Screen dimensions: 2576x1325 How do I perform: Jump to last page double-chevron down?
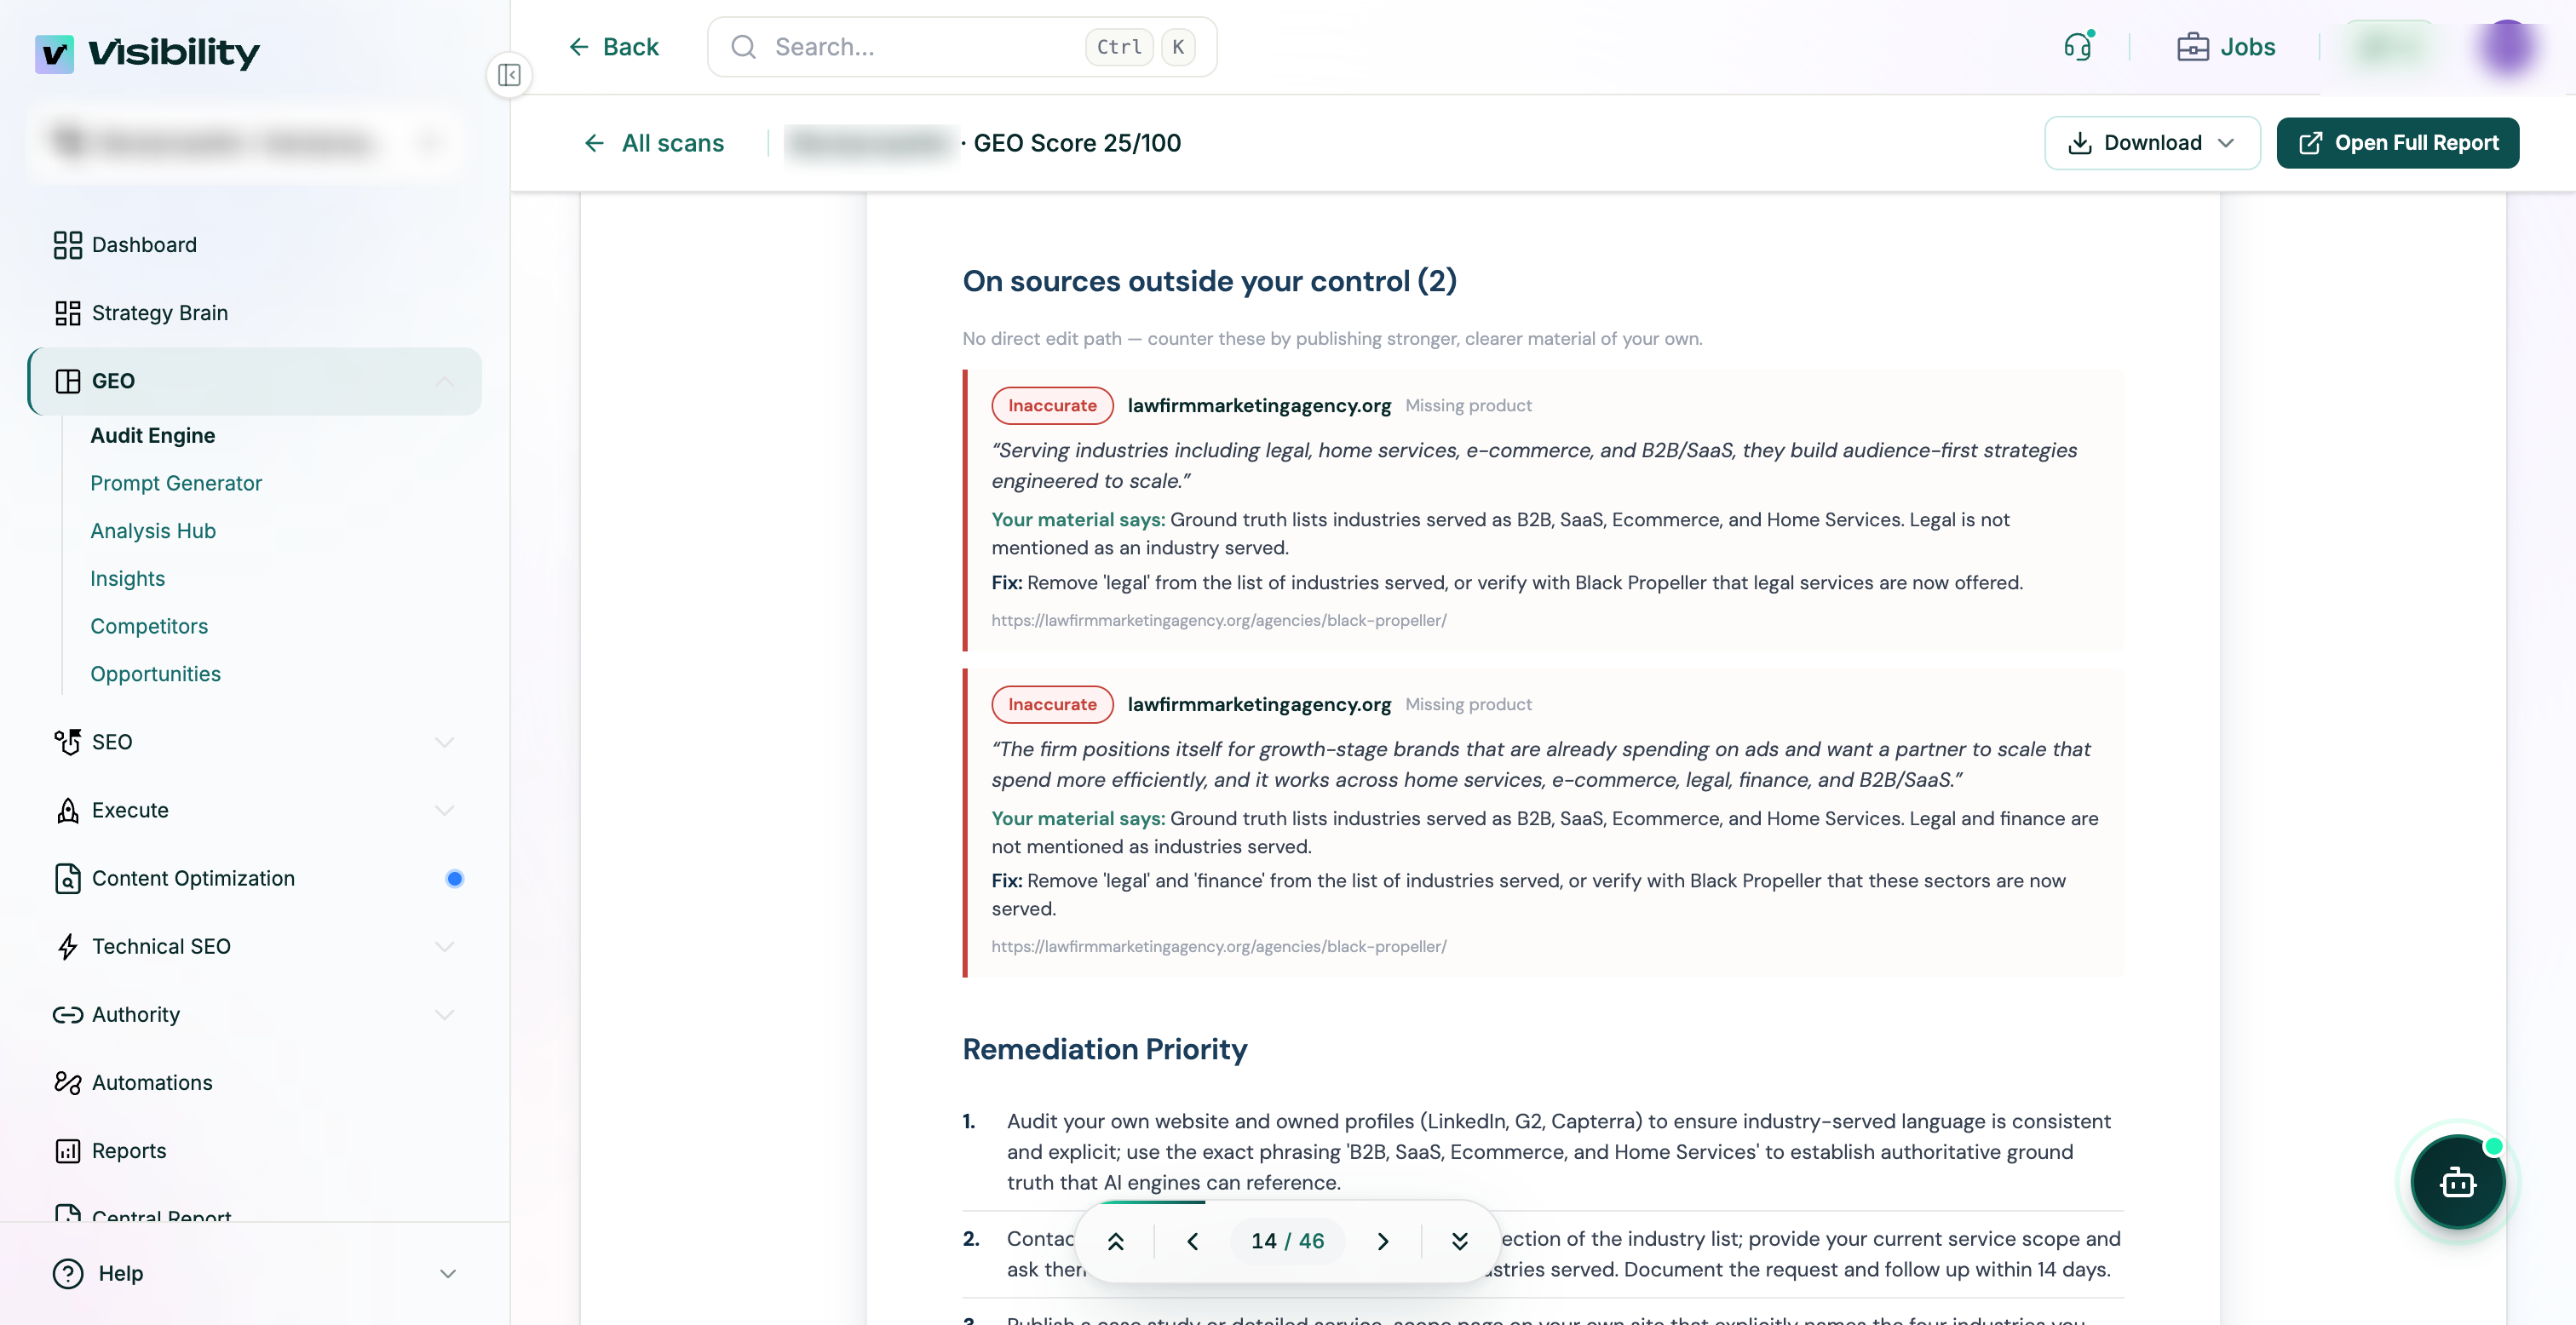(x=1460, y=1241)
